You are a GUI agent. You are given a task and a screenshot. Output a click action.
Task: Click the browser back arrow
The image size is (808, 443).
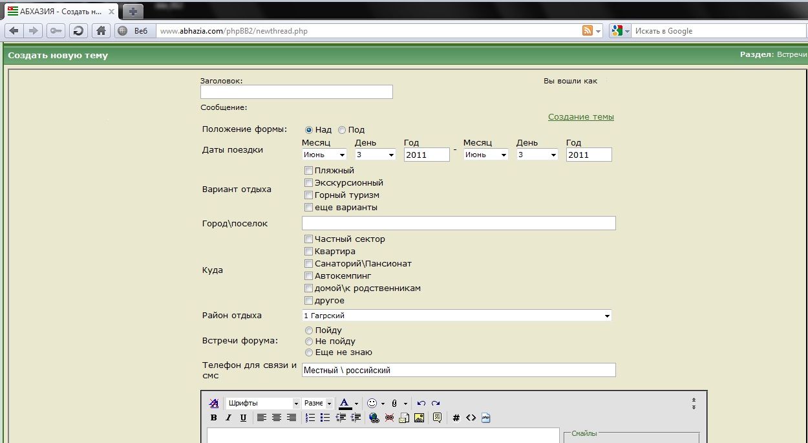click(x=14, y=30)
